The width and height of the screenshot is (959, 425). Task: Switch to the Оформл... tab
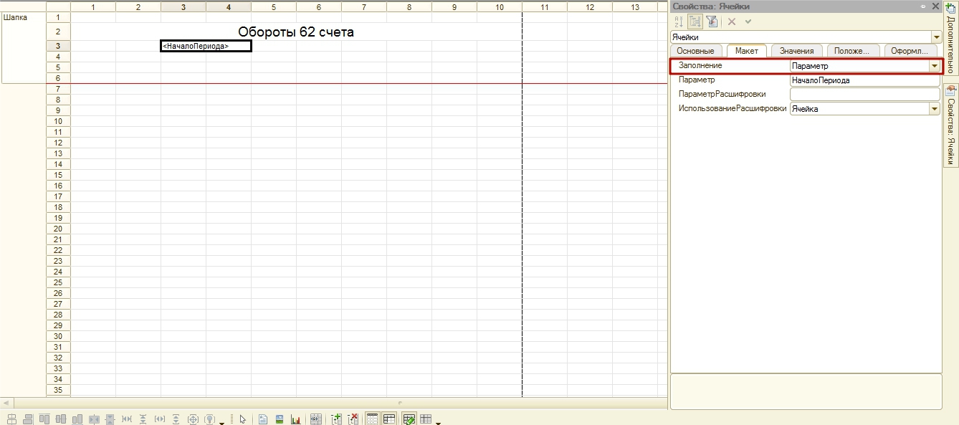tap(910, 51)
